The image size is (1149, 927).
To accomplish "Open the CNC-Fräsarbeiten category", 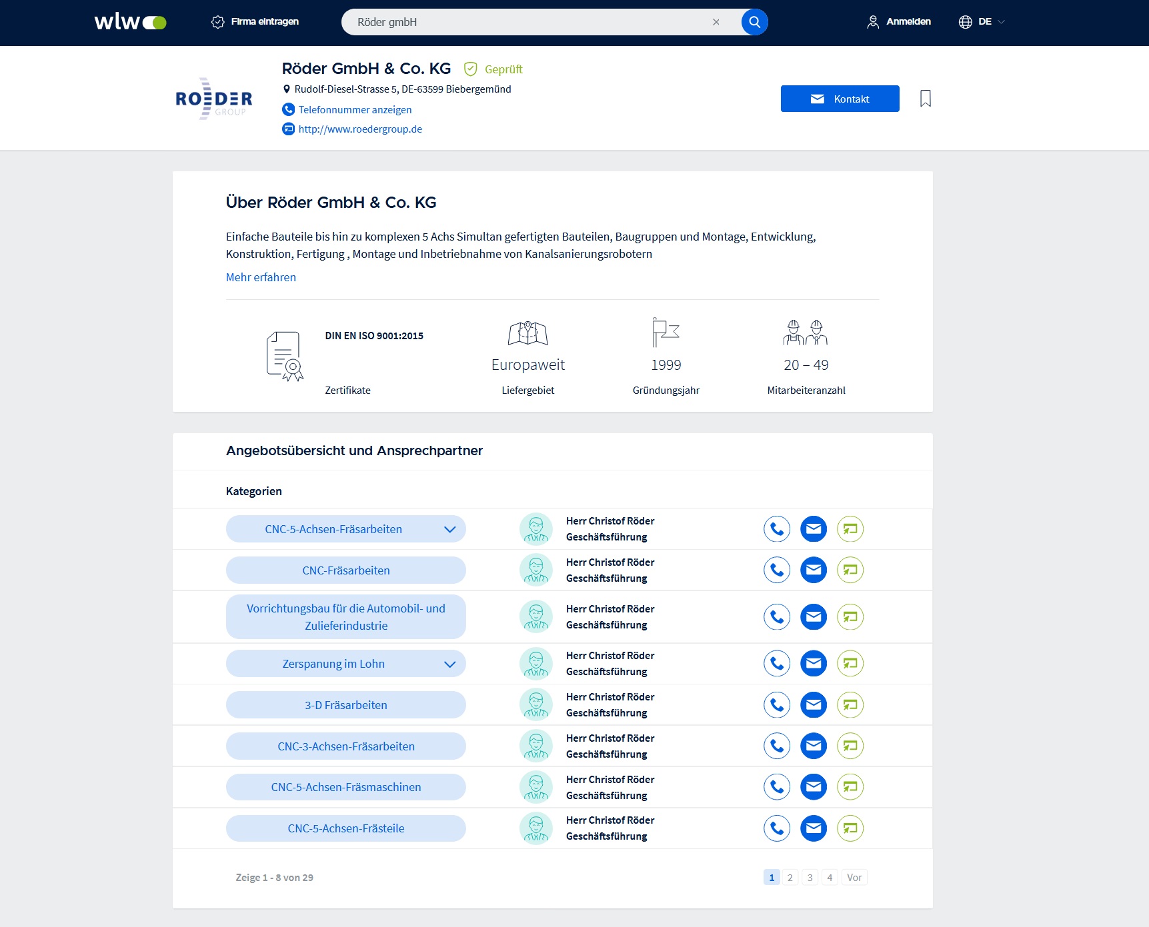I will (x=346, y=570).
